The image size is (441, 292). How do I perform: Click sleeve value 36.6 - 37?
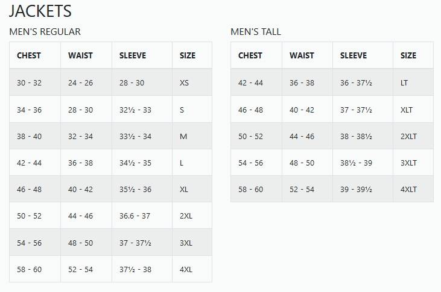click(135, 216)
